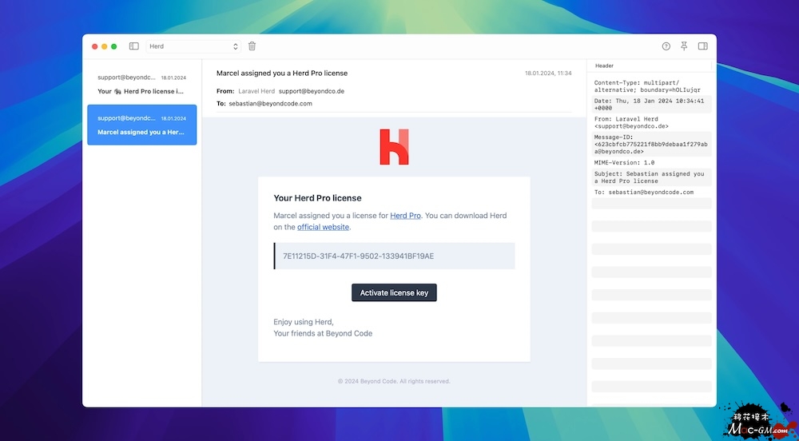Click the red Herd logo in email
799x441 pixels.
click(x=394, y=147)
